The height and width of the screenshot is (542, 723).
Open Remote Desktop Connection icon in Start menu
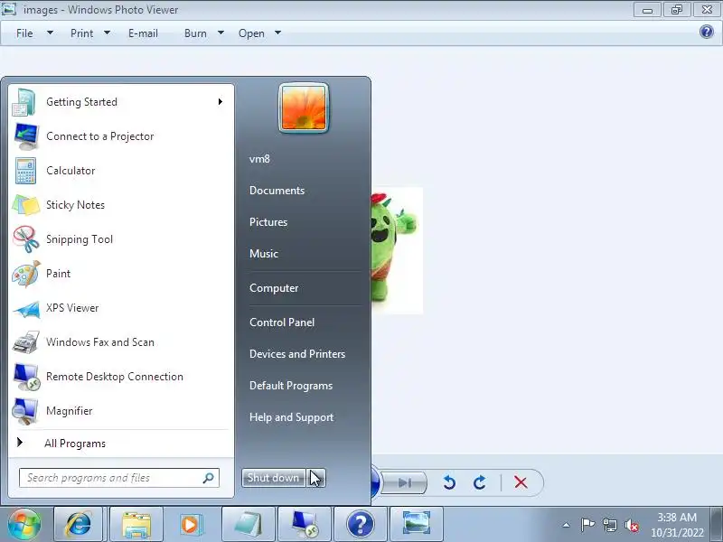click(x=26, y=377)
